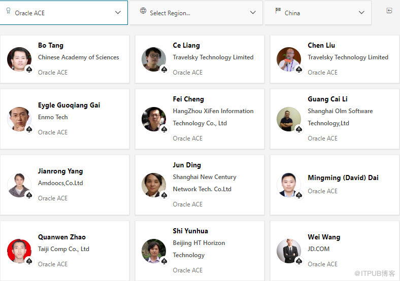Expand the China country dropdown
This screenshot has width=400, height=281.
pos(361,13)
